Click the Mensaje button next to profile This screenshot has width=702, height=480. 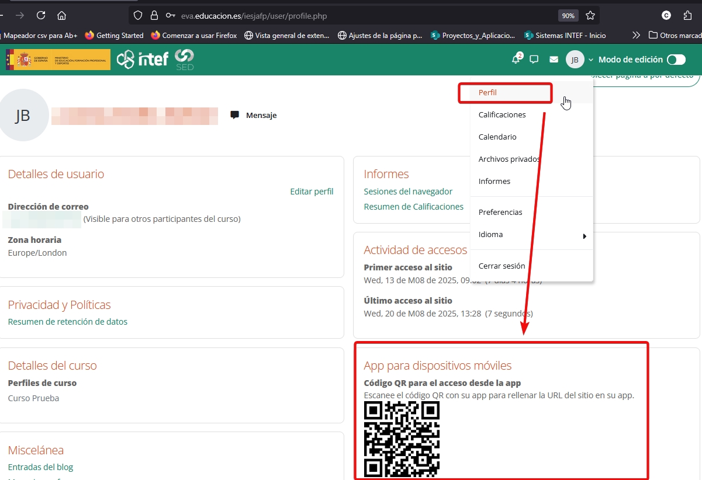tap(254, 115)
